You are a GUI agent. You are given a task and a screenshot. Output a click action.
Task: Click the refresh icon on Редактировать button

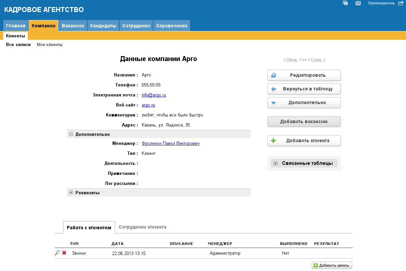[273, 75]
